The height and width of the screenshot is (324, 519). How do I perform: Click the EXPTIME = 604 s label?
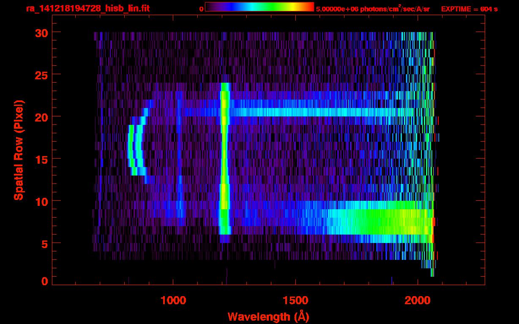pyautogui.click(x=469, y=9)
